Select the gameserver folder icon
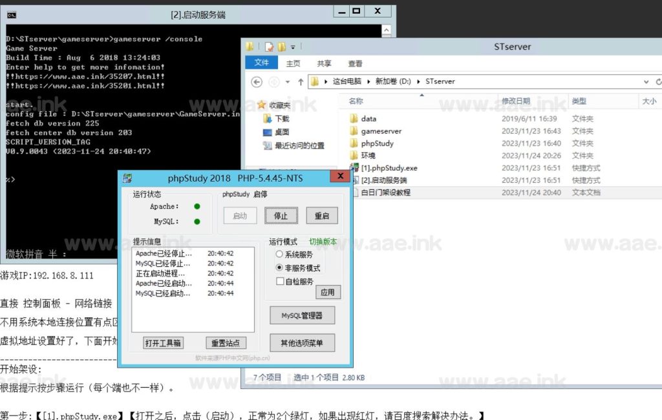 click(354, 131)
